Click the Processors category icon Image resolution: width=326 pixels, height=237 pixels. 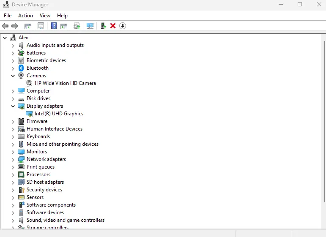pyautogui.click(x=21, y=174)
